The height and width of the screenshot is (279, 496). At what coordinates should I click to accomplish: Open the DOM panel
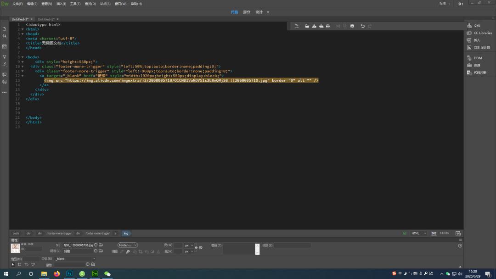pos(478,58)
